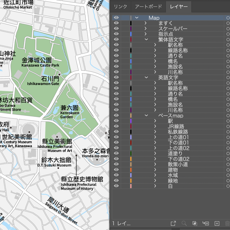The width and height of the screenshot is (230, 230).
Task: Hide the 私鉄線路 layer
Action: click(116, 131)
